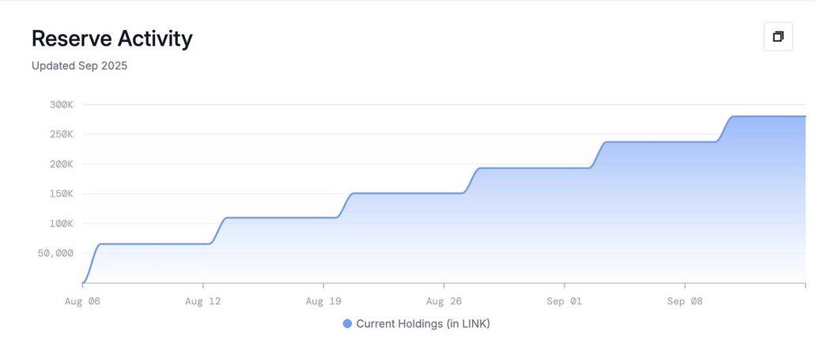The height and width of the screenshot is (350, 816).
Task: Click the 250K y-axis label
Action: click(62, 134)
